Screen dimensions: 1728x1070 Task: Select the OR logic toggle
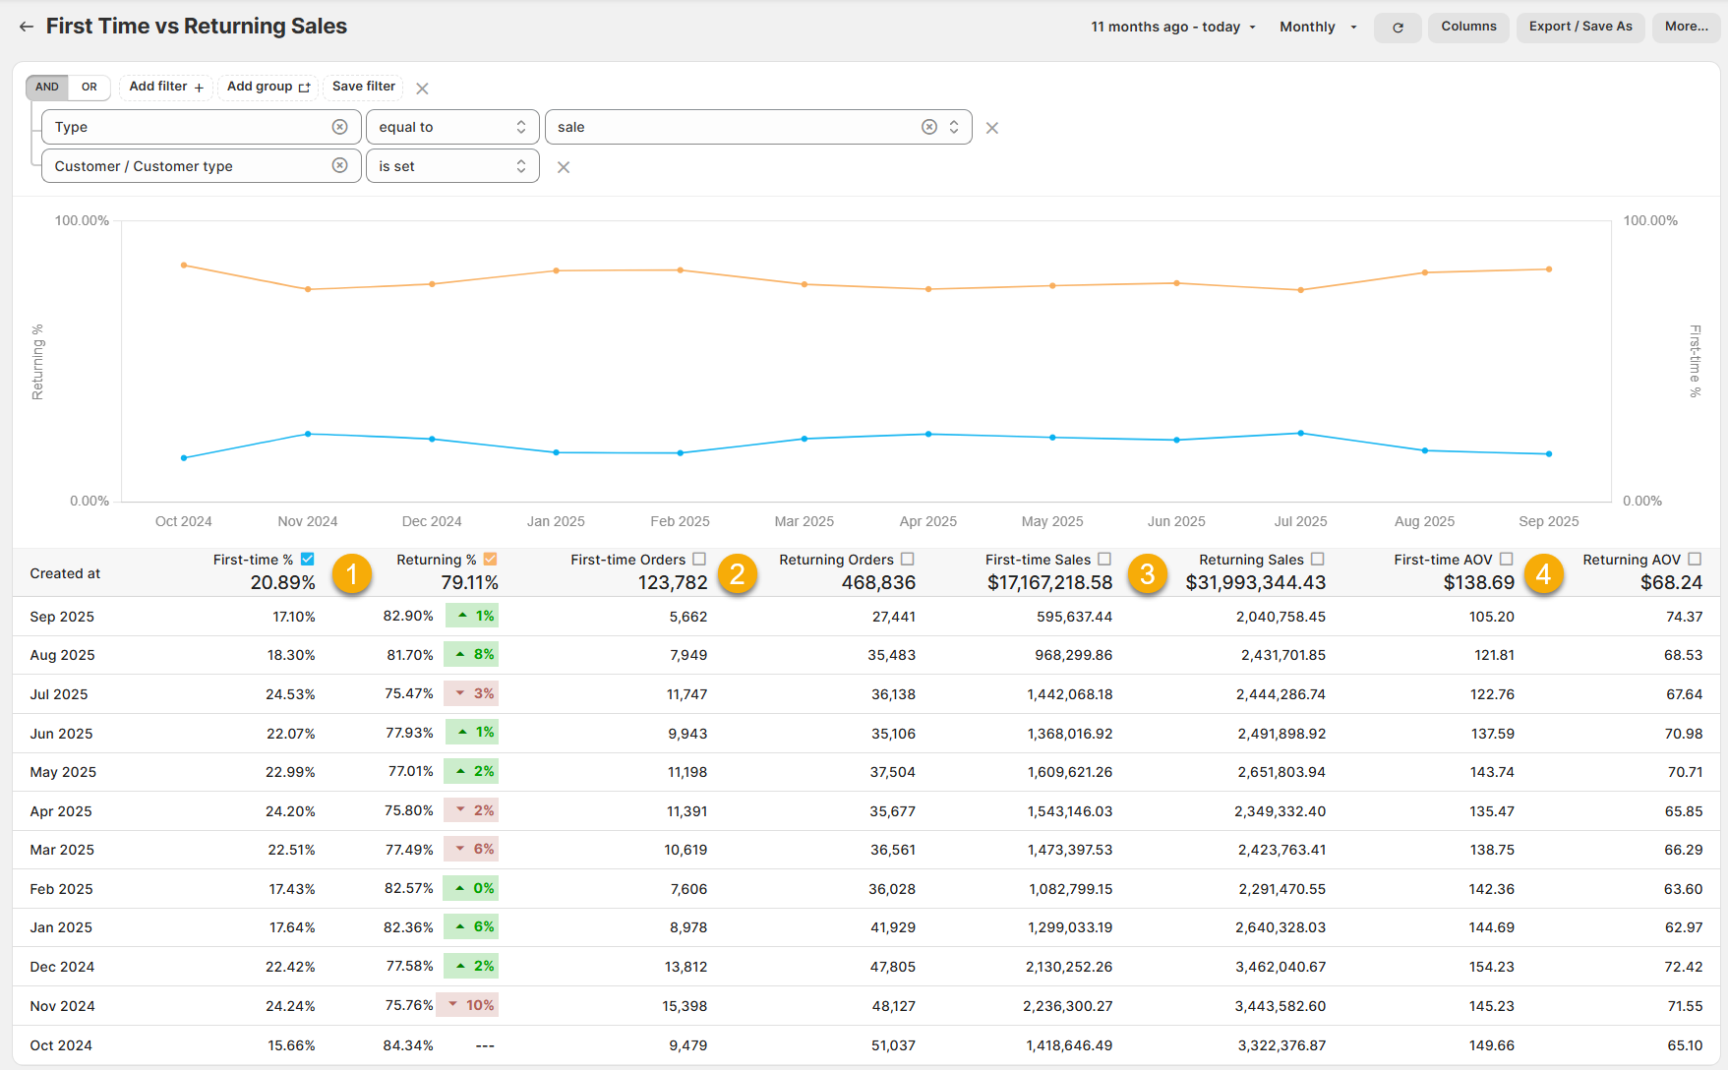pyautogui.click(x=89, y=87)
